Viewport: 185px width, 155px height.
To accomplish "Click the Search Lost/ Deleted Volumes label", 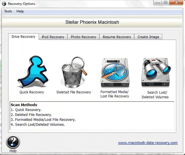I will 155,95.
